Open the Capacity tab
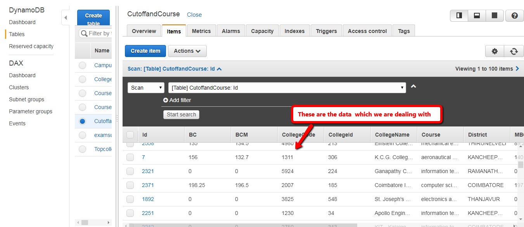Image resolution: width=524 pixels, height=227 pixels. (262, 31)
